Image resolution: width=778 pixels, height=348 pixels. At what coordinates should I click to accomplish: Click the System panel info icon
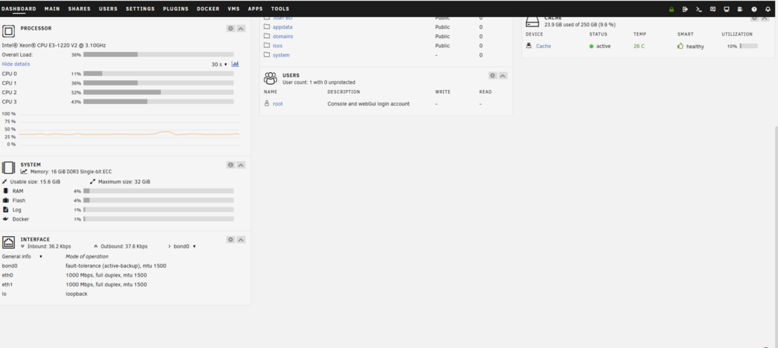[x=231, y=165]
